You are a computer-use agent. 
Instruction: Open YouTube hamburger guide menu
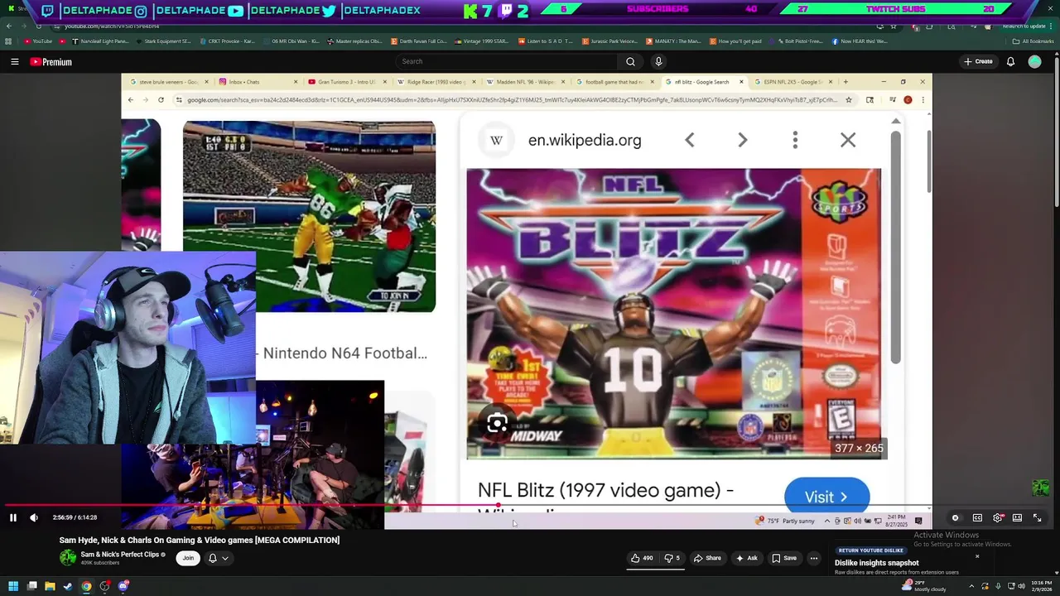pos(14,61)
